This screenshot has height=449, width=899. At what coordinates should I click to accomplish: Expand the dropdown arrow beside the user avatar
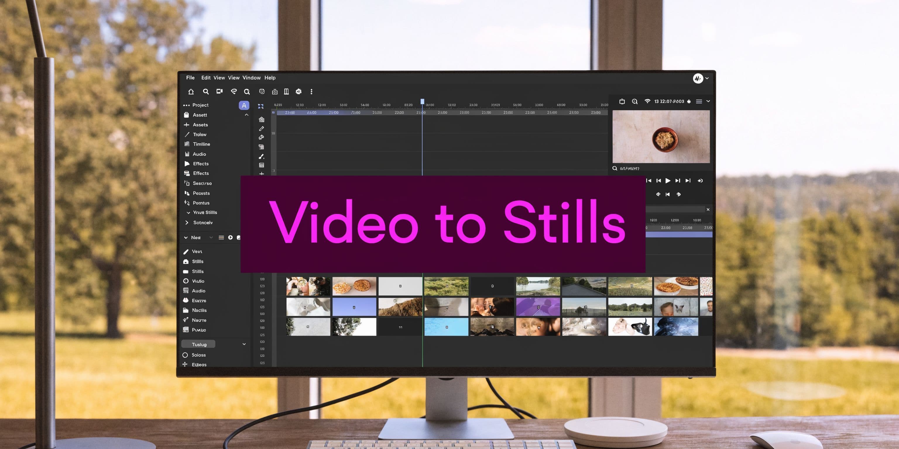click(707, 78)
